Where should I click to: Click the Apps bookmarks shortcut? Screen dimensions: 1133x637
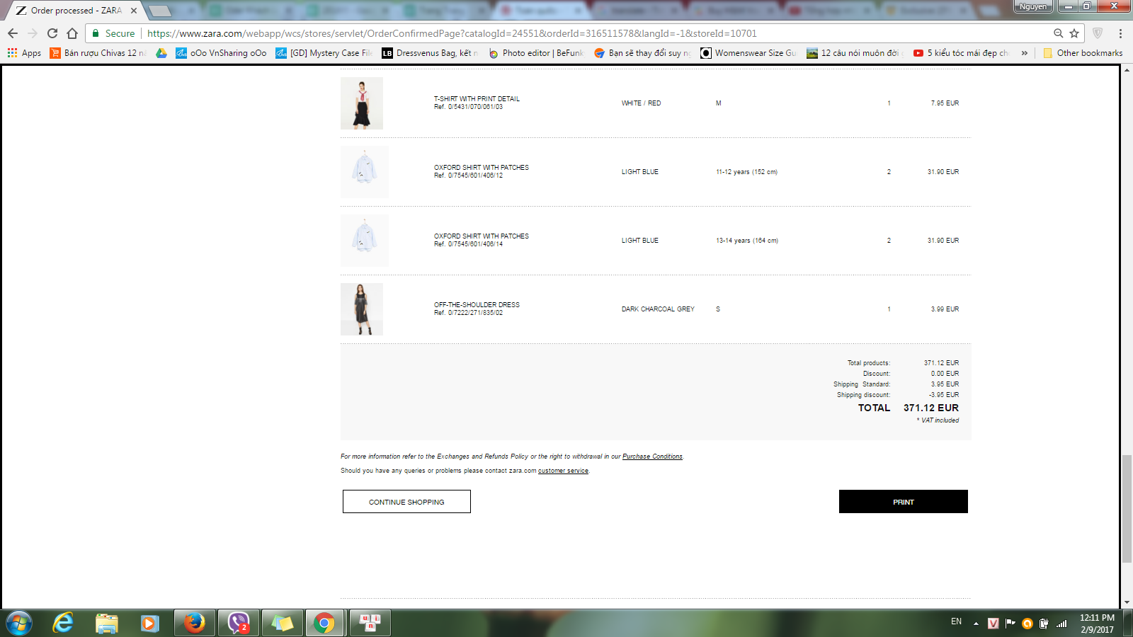(24, 53)
